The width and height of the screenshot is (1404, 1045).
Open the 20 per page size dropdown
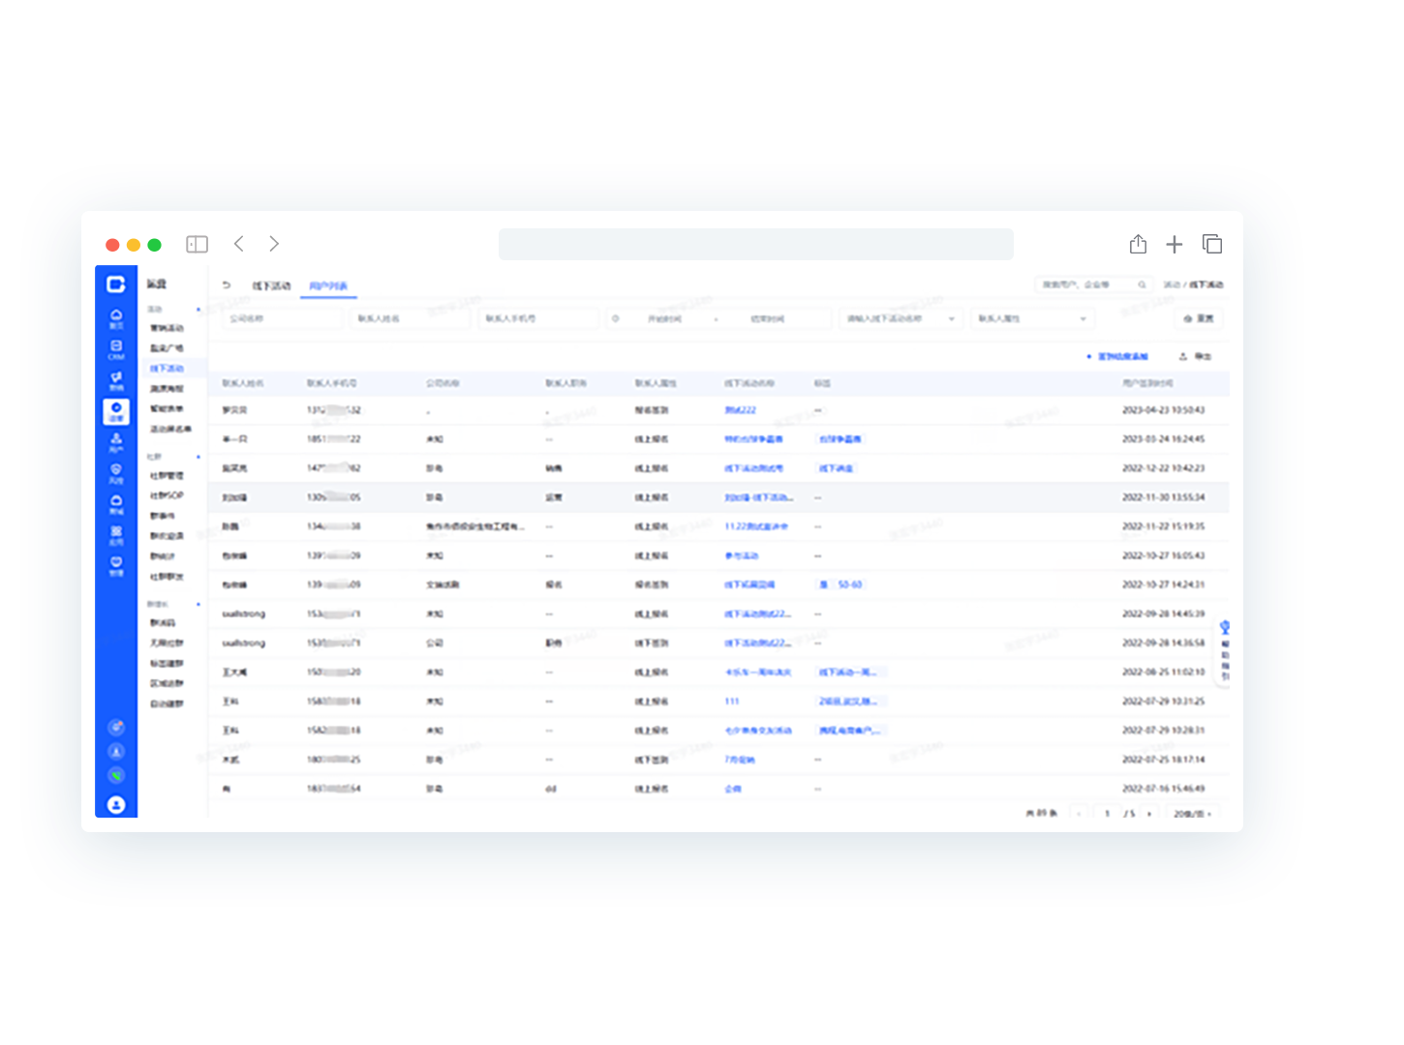point(1192,814)
